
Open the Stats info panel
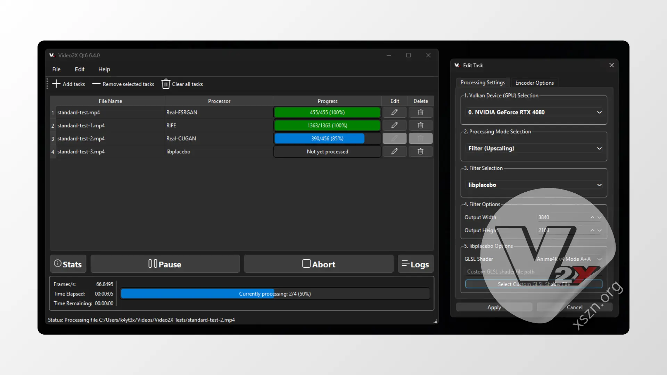pyautogui.click(x=68, y=264)
